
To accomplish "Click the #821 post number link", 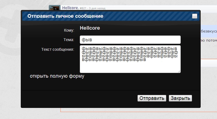I will coord(83,8).
